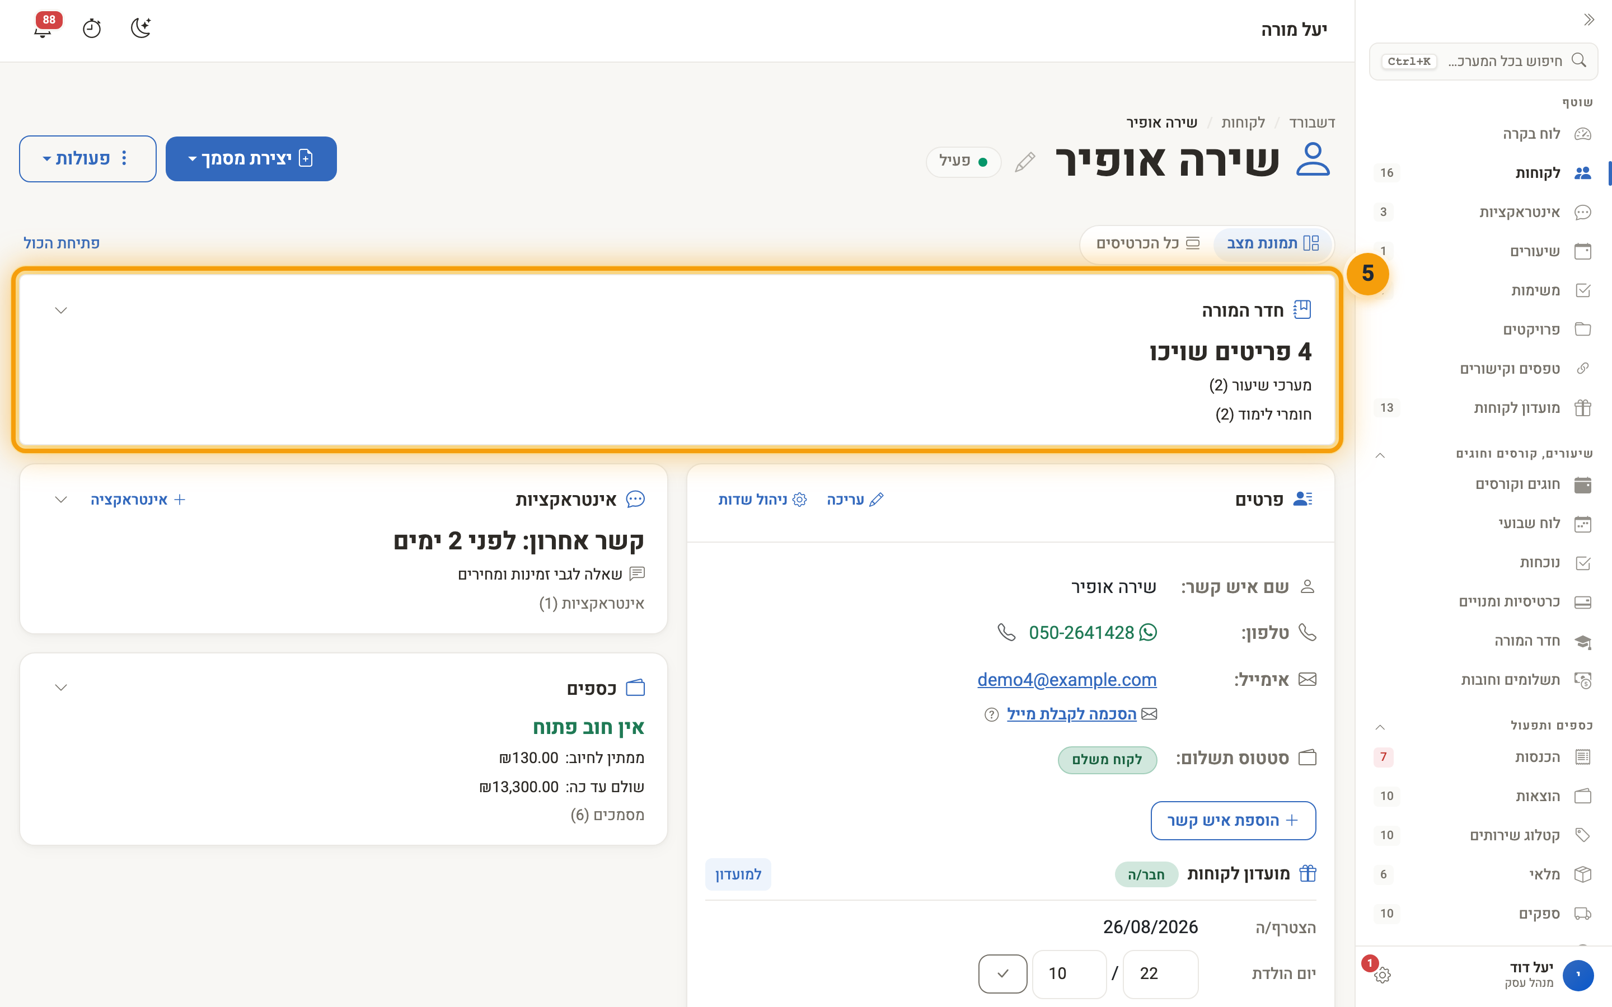
Task: Open settings gear next to יעל דוד
Action: coord(1382,975)
